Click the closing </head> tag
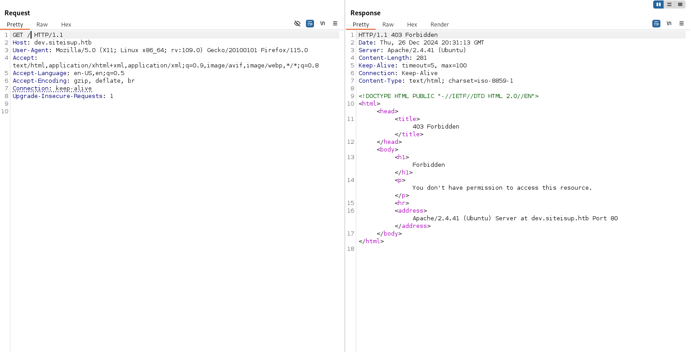 (x=389, y=142)
